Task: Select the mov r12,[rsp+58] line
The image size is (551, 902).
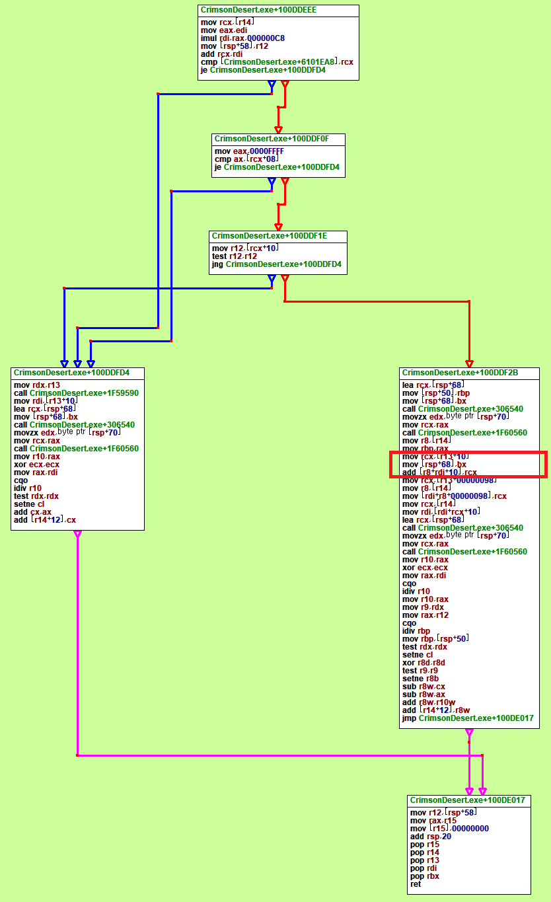Action: 443,813
